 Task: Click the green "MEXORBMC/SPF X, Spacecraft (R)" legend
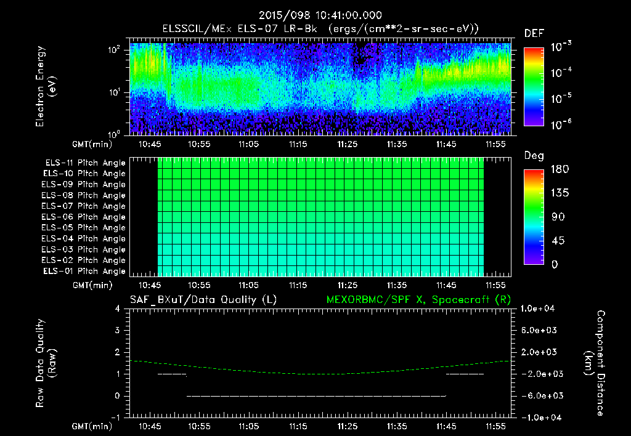pyautogui.click(x=418, y=300)
